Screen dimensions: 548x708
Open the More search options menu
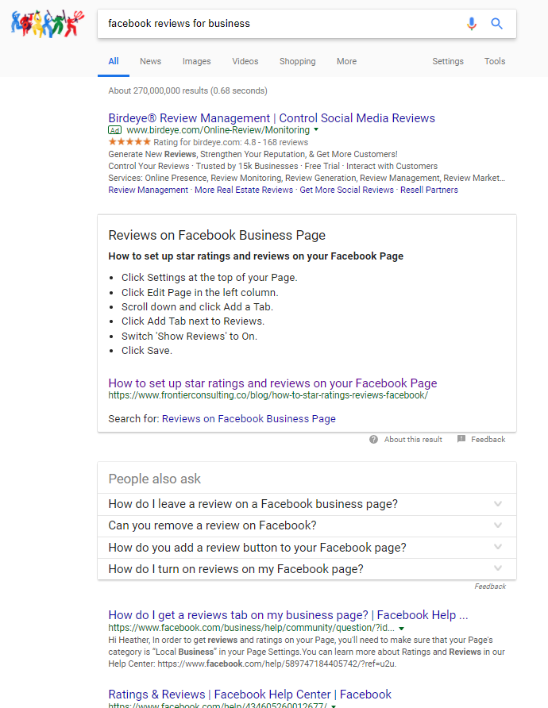tap(346, 61)
